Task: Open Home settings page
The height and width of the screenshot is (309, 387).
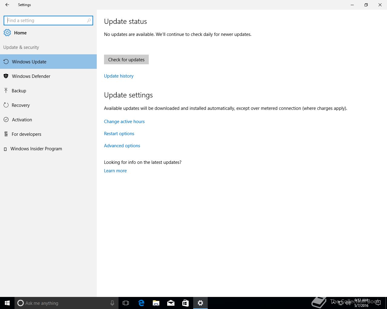Action: click(x=48, y=33)
